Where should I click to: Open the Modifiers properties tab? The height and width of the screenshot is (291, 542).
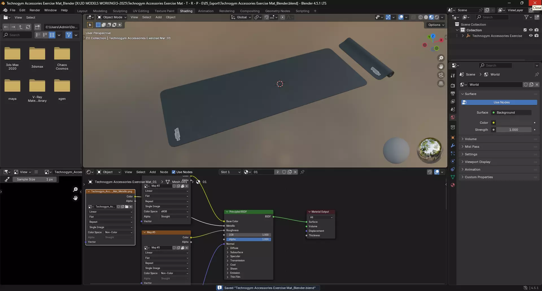coord(453,145)
